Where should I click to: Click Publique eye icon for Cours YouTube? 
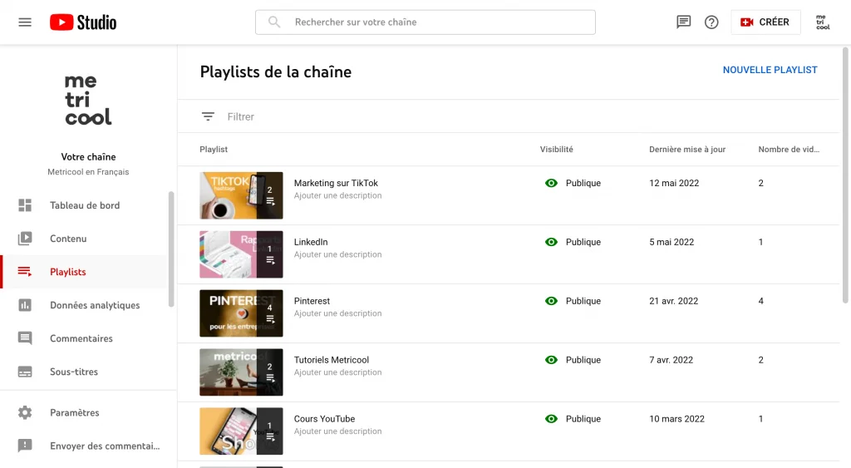click(552, 419)
